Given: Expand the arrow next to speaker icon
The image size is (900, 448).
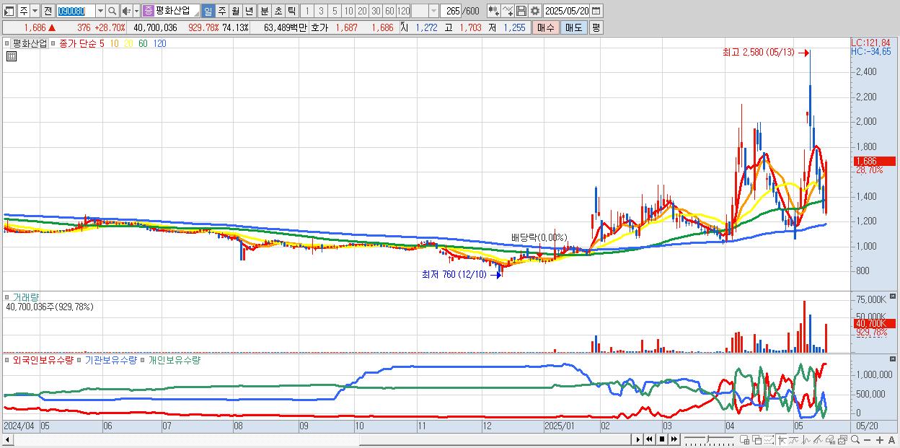Looking at the screenshot, I should [136, 11].
